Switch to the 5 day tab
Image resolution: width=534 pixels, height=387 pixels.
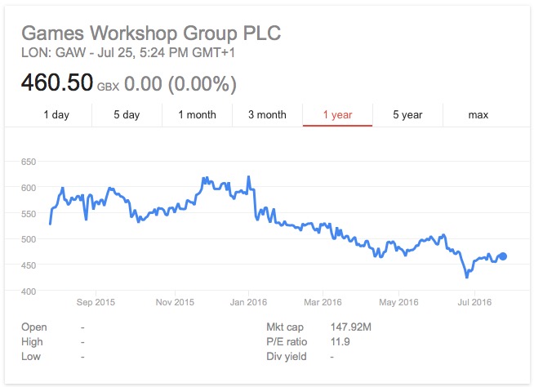coord(127,115)
